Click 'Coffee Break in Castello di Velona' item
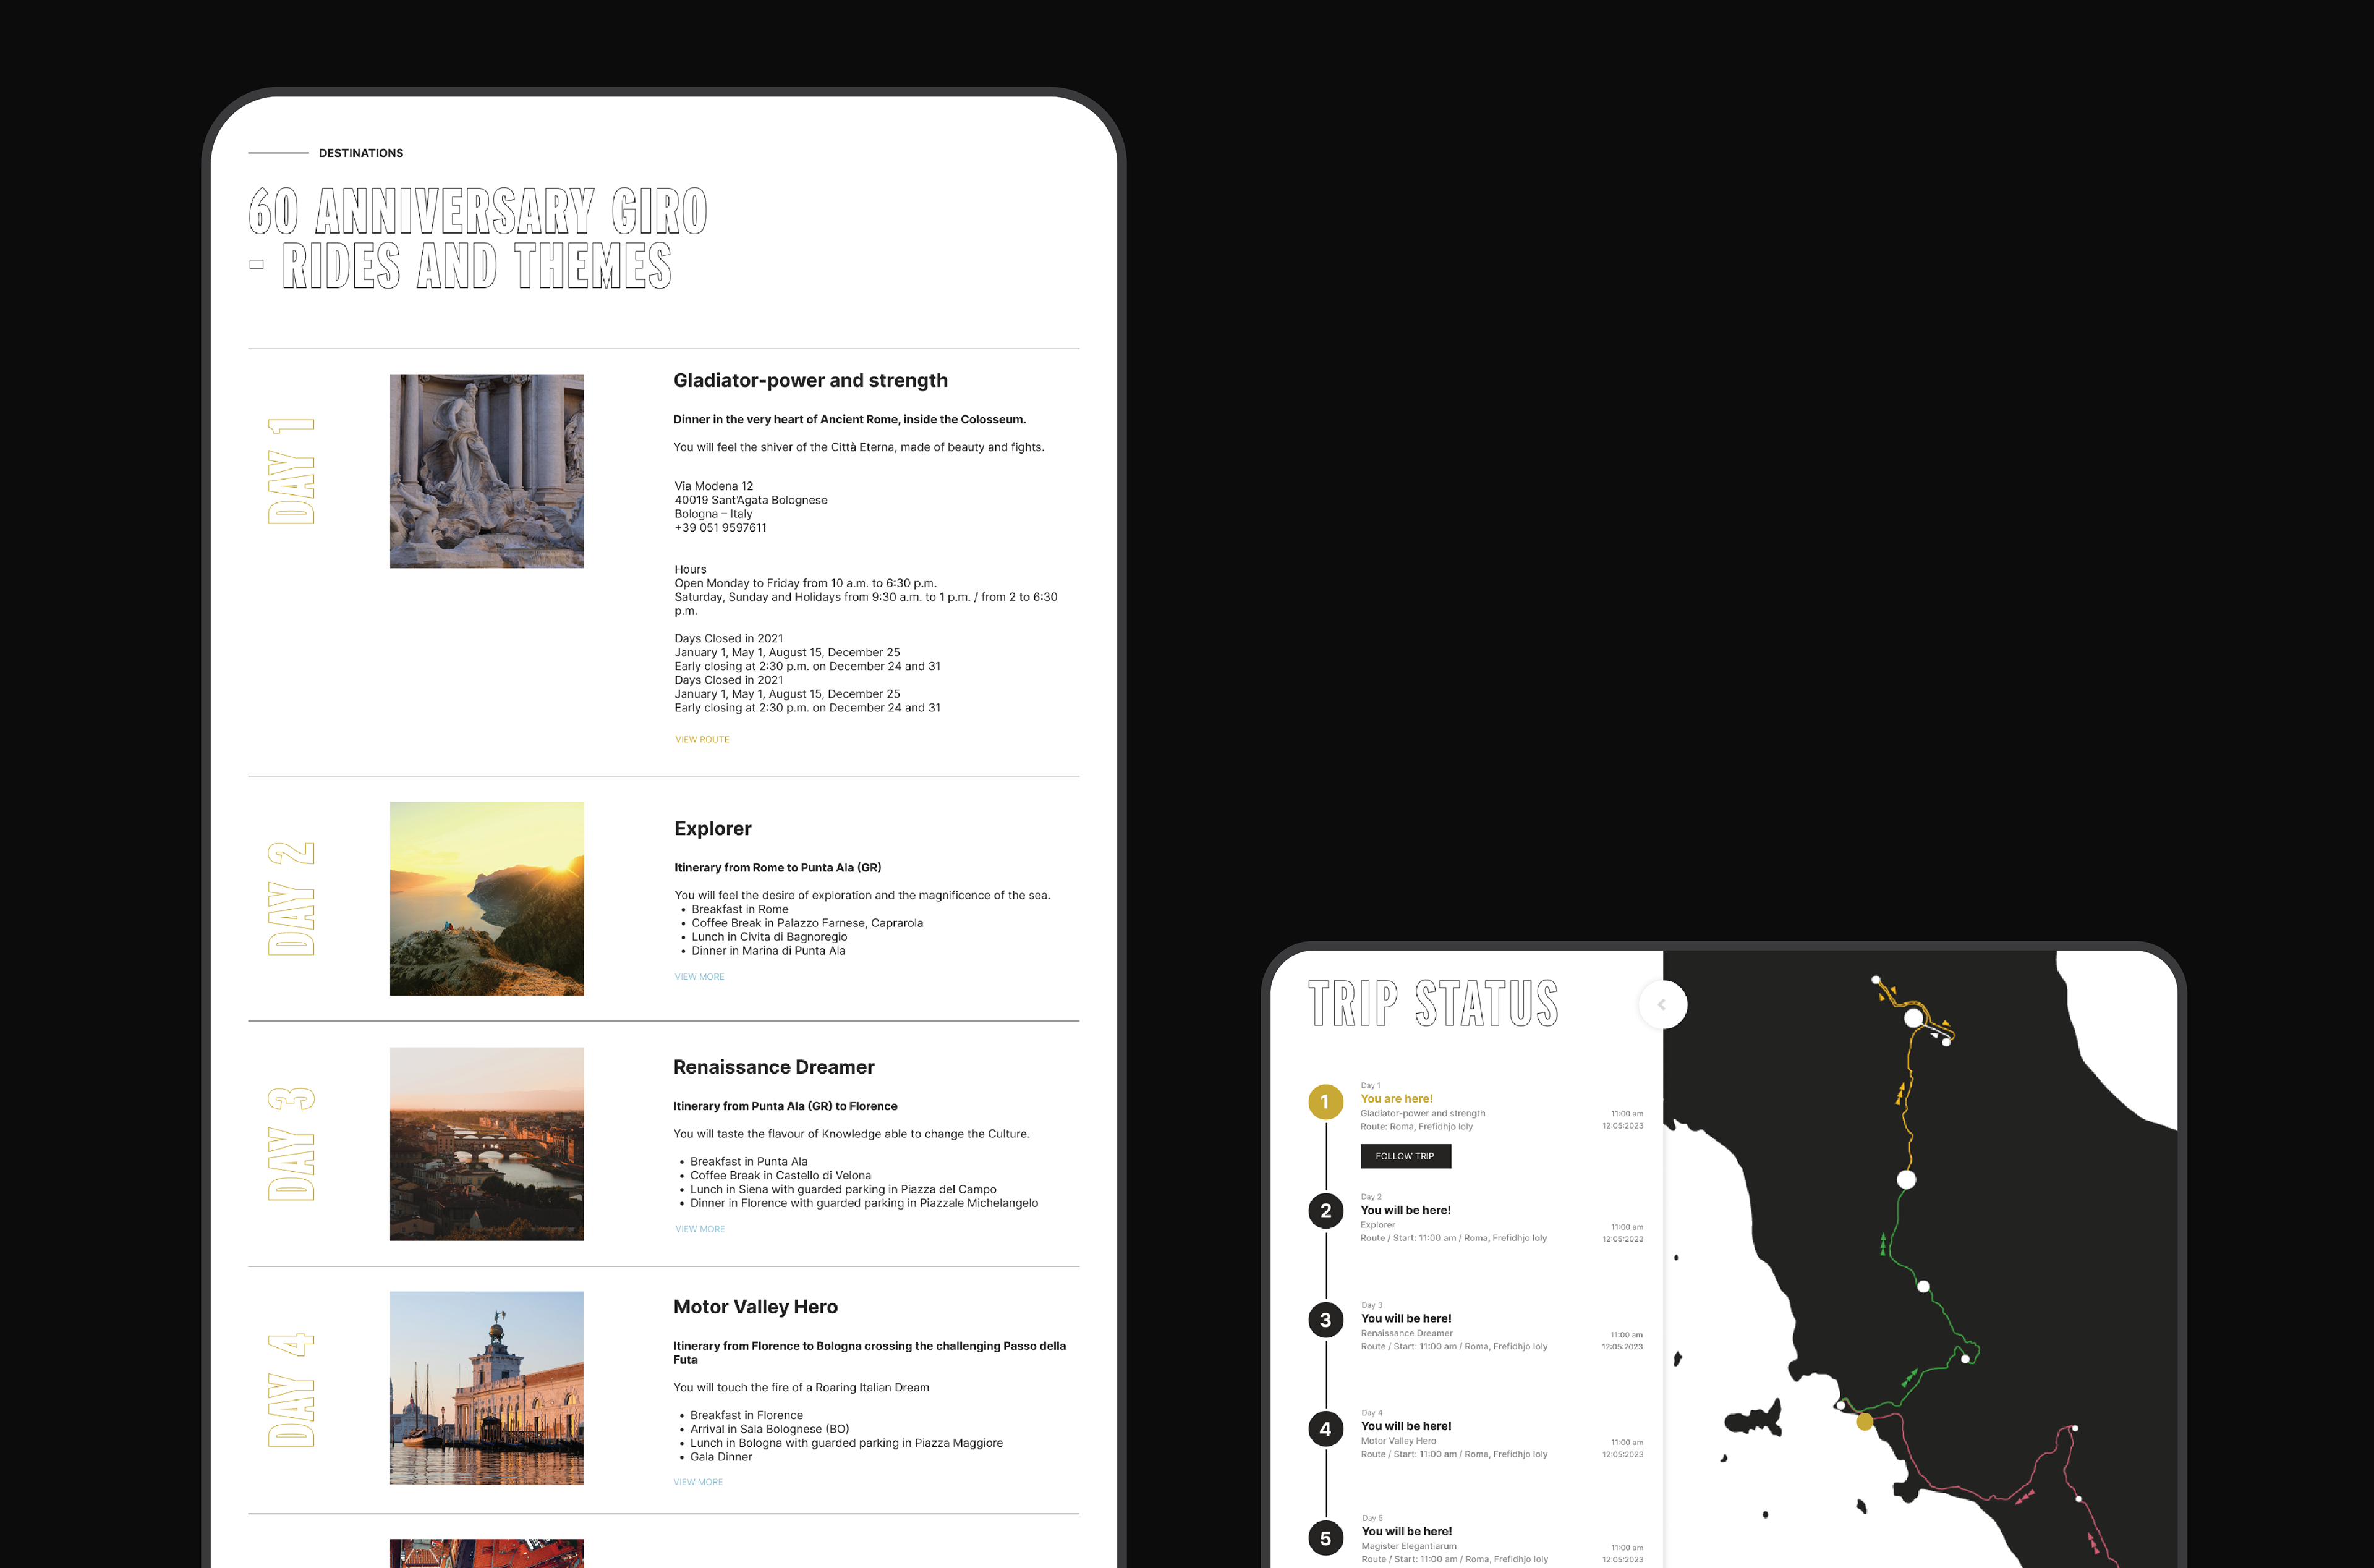The width and height of the screenshot is (2374, 1568). click(x=780, y=1175)
